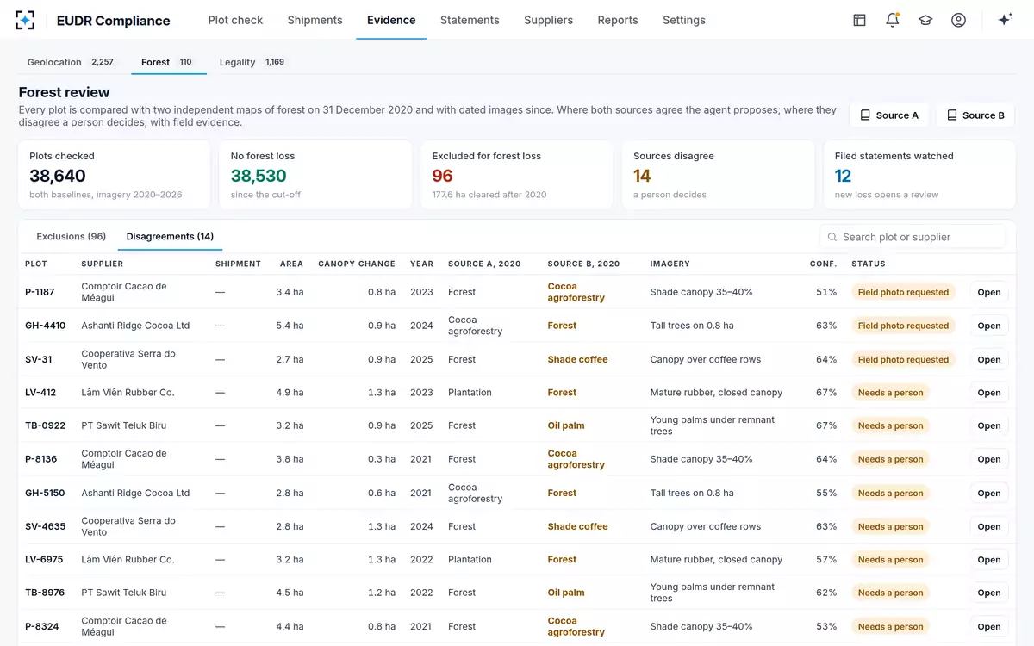
Task: Open the layout panel icon
Action: [x=859, y=20]
